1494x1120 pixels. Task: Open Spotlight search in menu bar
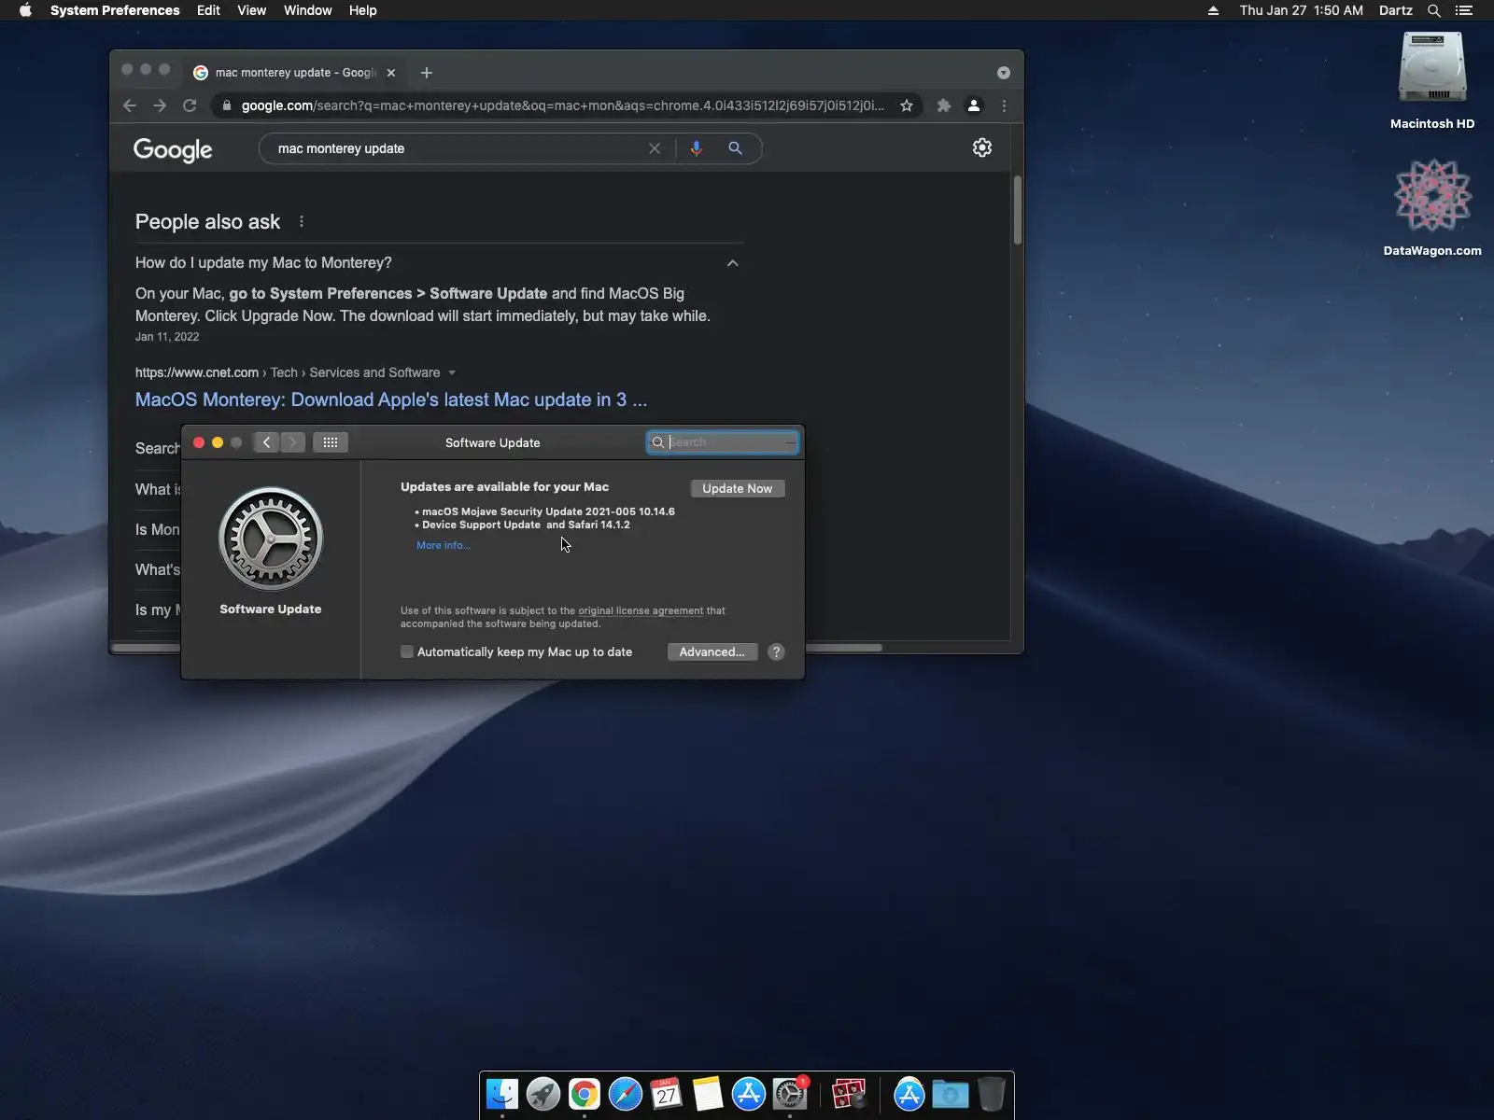[1434, 10]
